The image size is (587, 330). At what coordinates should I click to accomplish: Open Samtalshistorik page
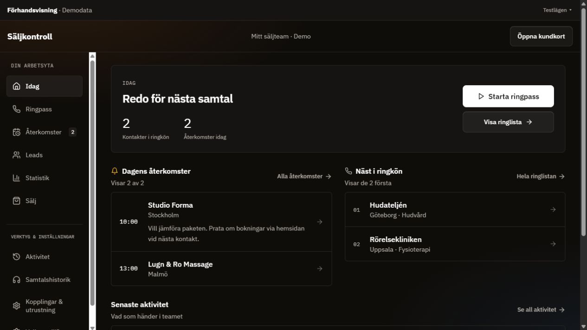[45, 280]
